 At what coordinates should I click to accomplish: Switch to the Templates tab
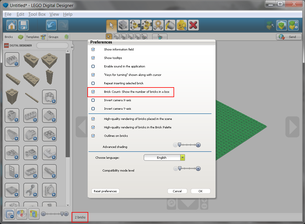click(36, 37)
